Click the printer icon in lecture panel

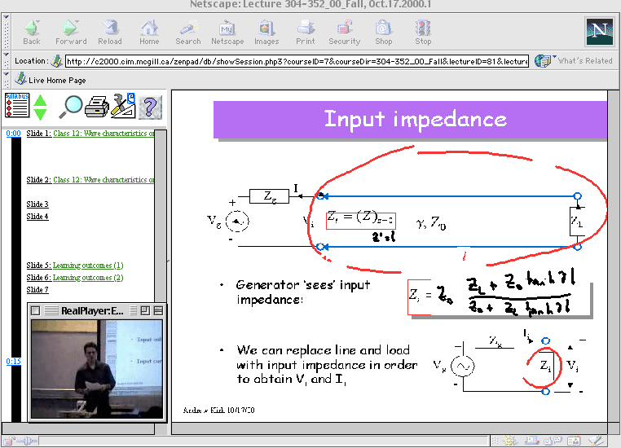(x=98, y=106)
